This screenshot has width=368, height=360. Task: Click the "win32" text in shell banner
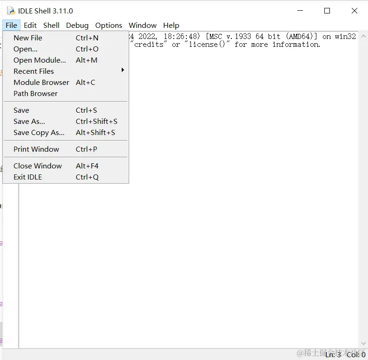pos(345,37)
